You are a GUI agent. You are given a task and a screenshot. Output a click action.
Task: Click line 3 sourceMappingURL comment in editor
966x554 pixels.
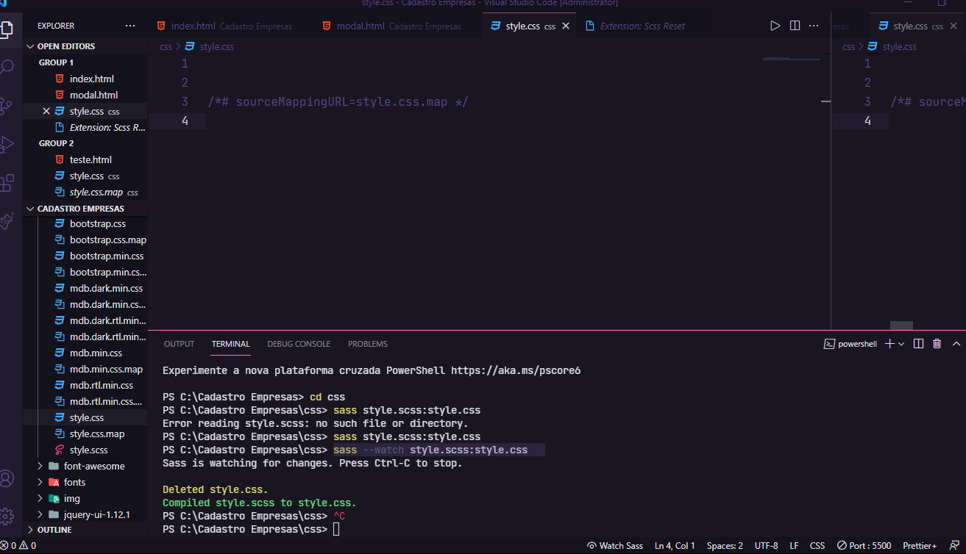click(338, 101)
